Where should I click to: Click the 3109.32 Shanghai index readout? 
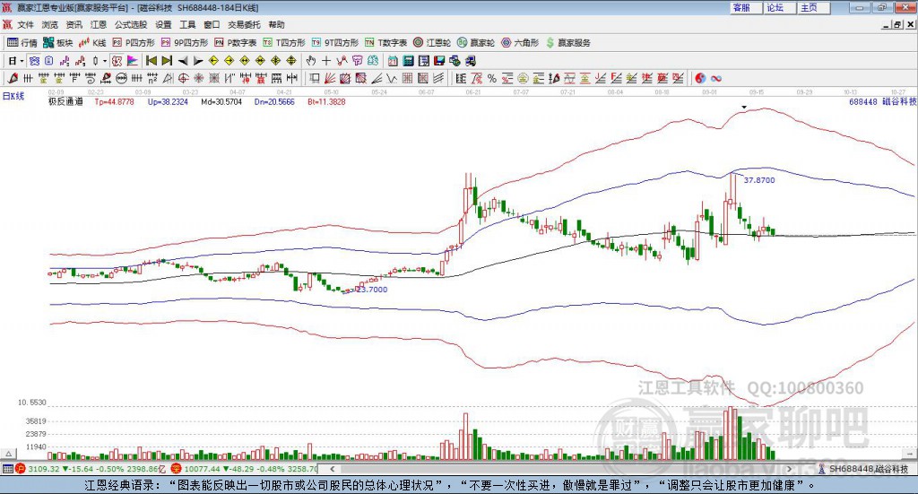44,469
